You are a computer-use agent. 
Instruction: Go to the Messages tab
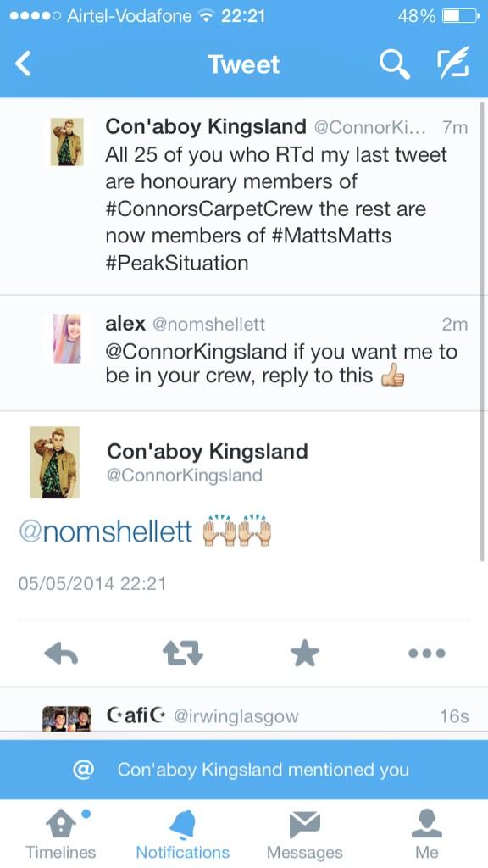coord(305,834)
